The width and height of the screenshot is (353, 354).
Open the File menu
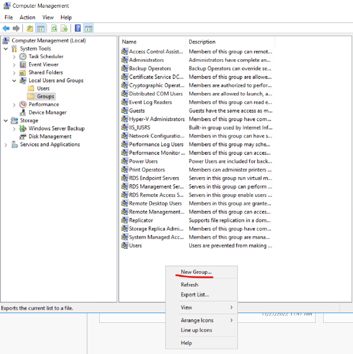9,17
